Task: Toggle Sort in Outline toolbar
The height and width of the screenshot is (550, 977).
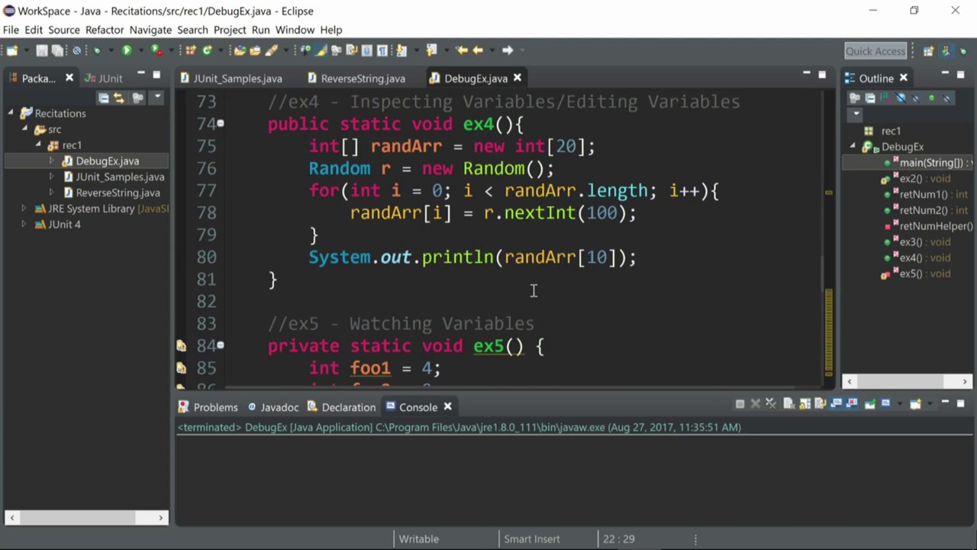Action: tap(885, 98)
